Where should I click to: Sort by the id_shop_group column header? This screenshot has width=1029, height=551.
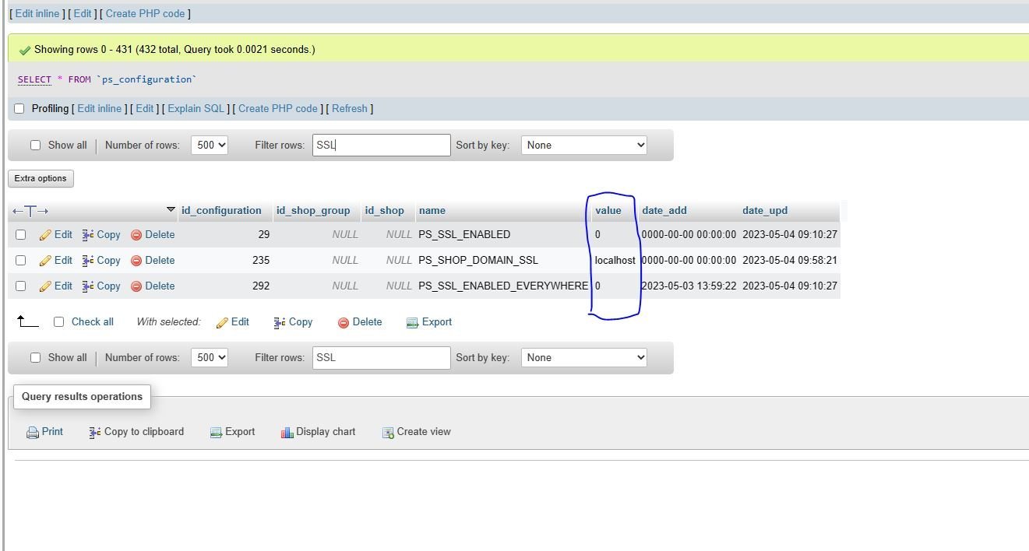point(313,210)
